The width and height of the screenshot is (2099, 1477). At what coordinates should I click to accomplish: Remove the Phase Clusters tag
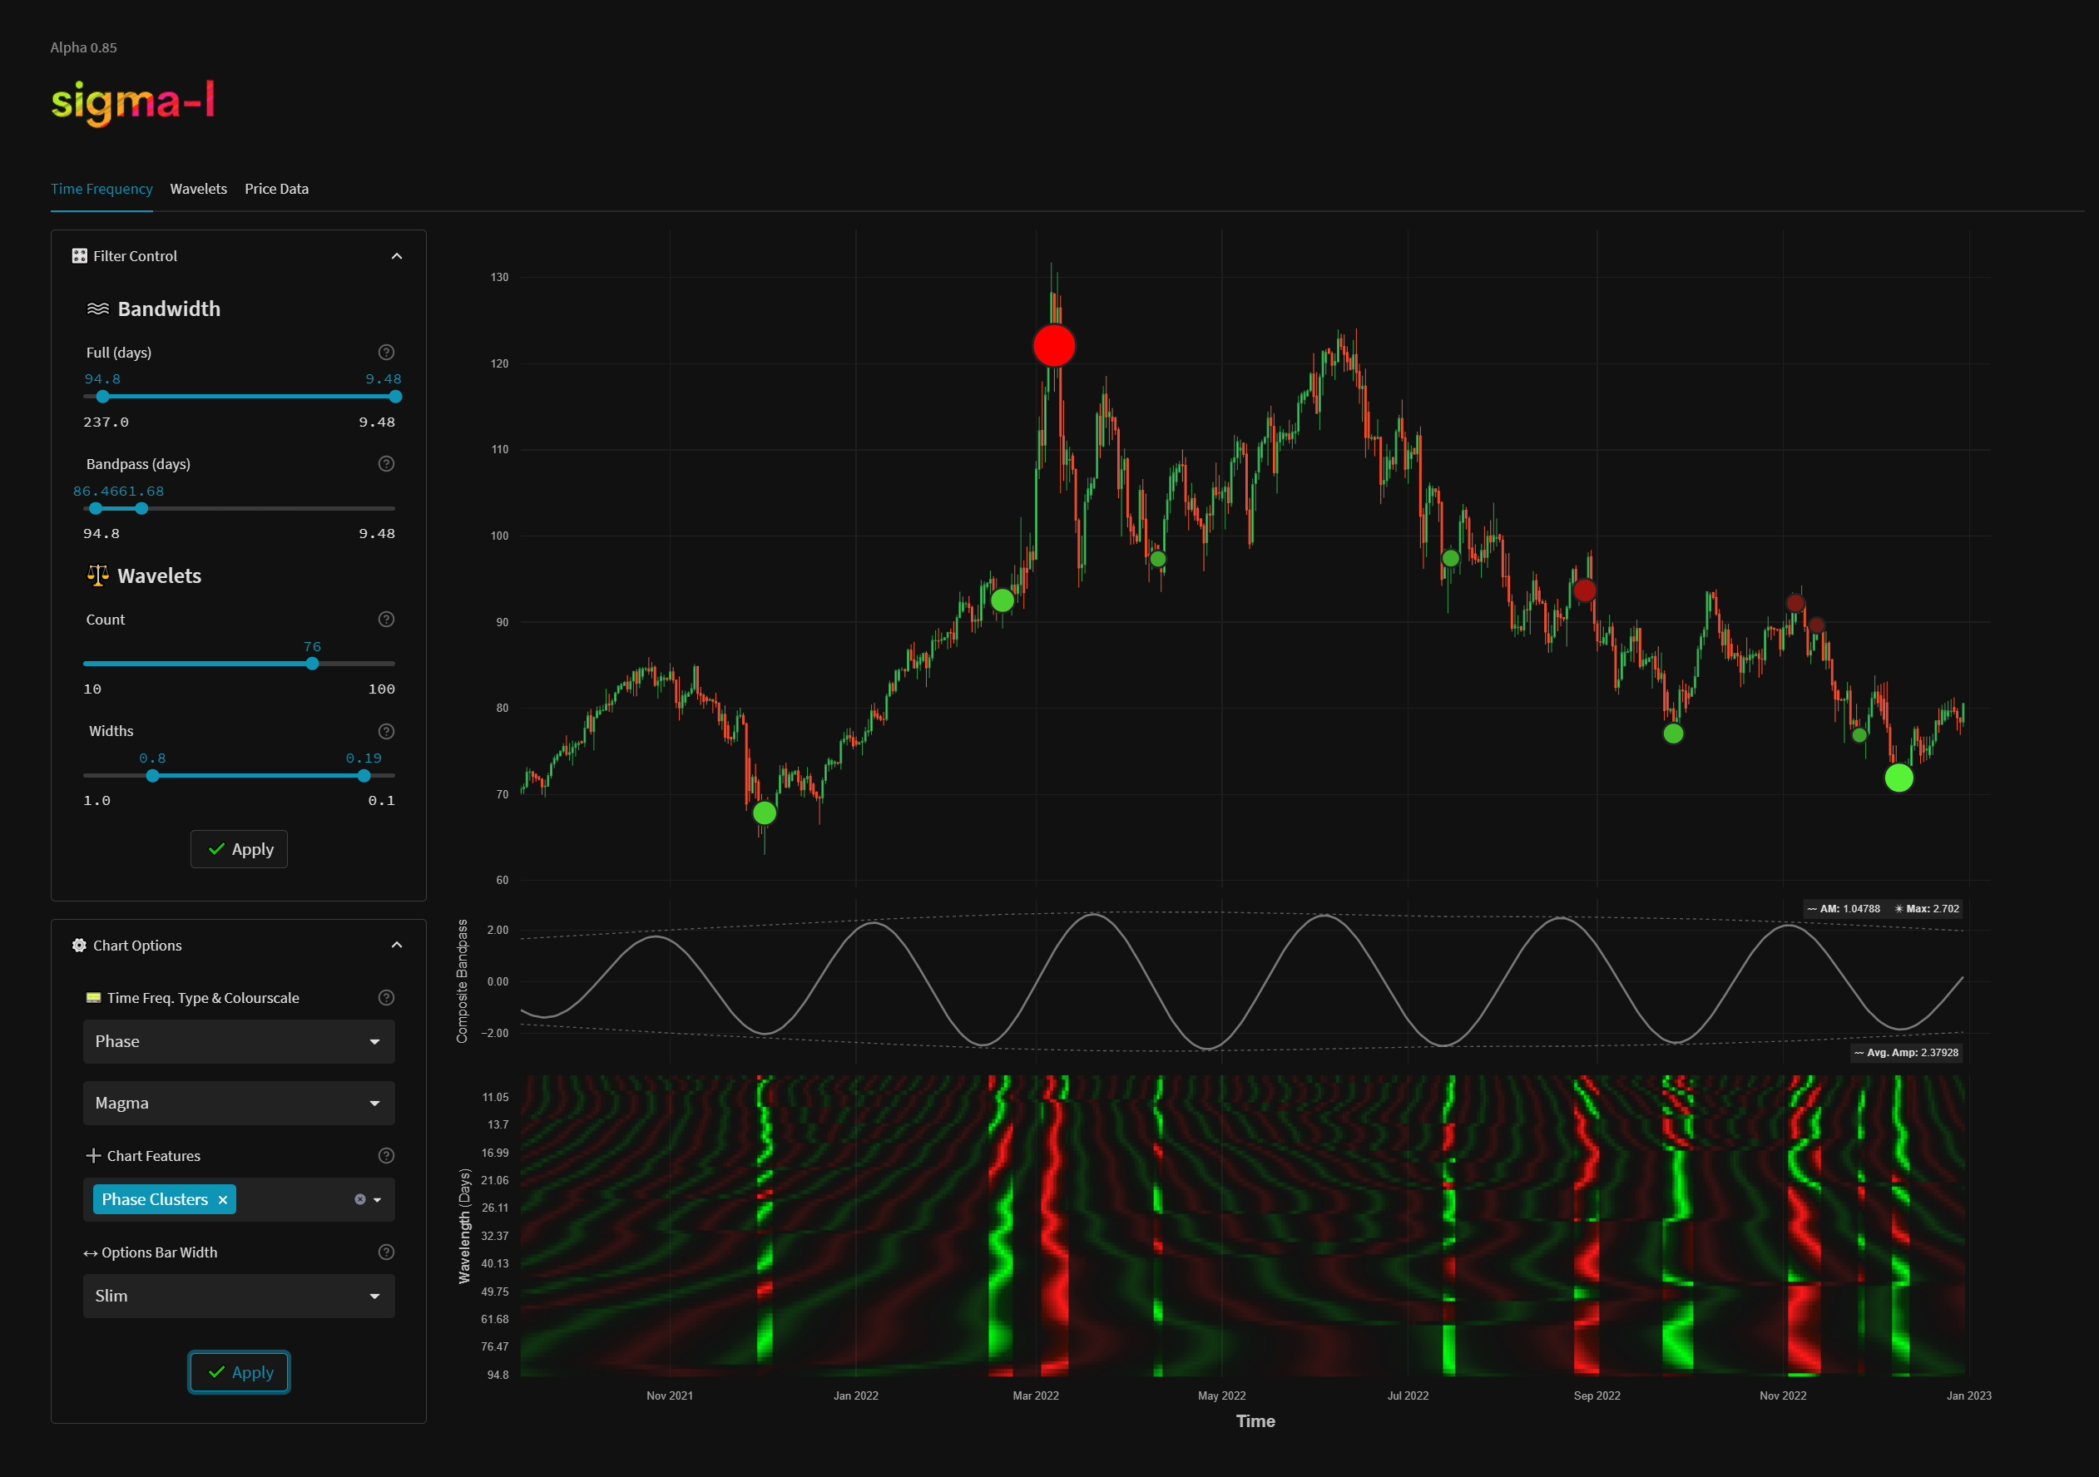[x=222, y=1200]
